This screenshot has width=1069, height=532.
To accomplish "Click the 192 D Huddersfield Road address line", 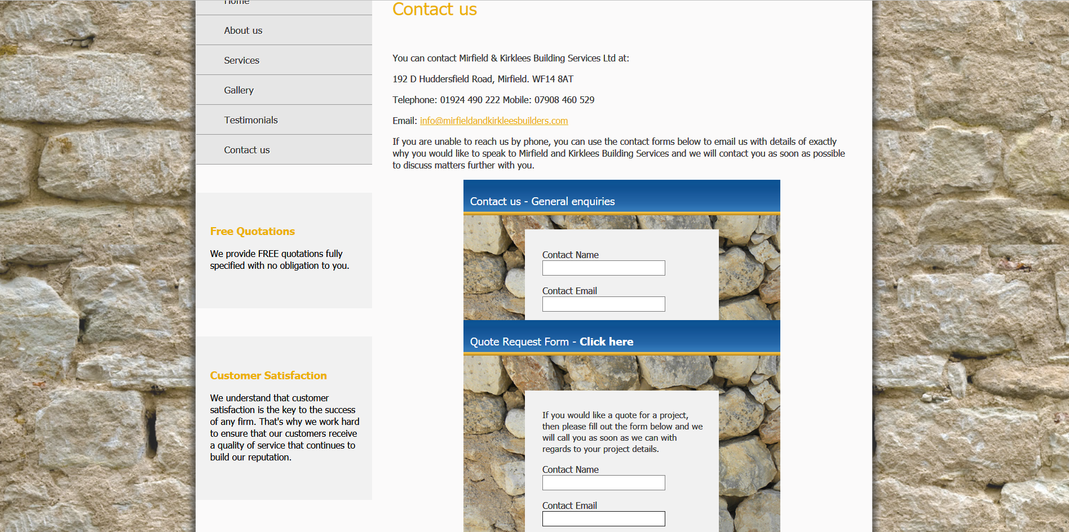I will point(483,79).
